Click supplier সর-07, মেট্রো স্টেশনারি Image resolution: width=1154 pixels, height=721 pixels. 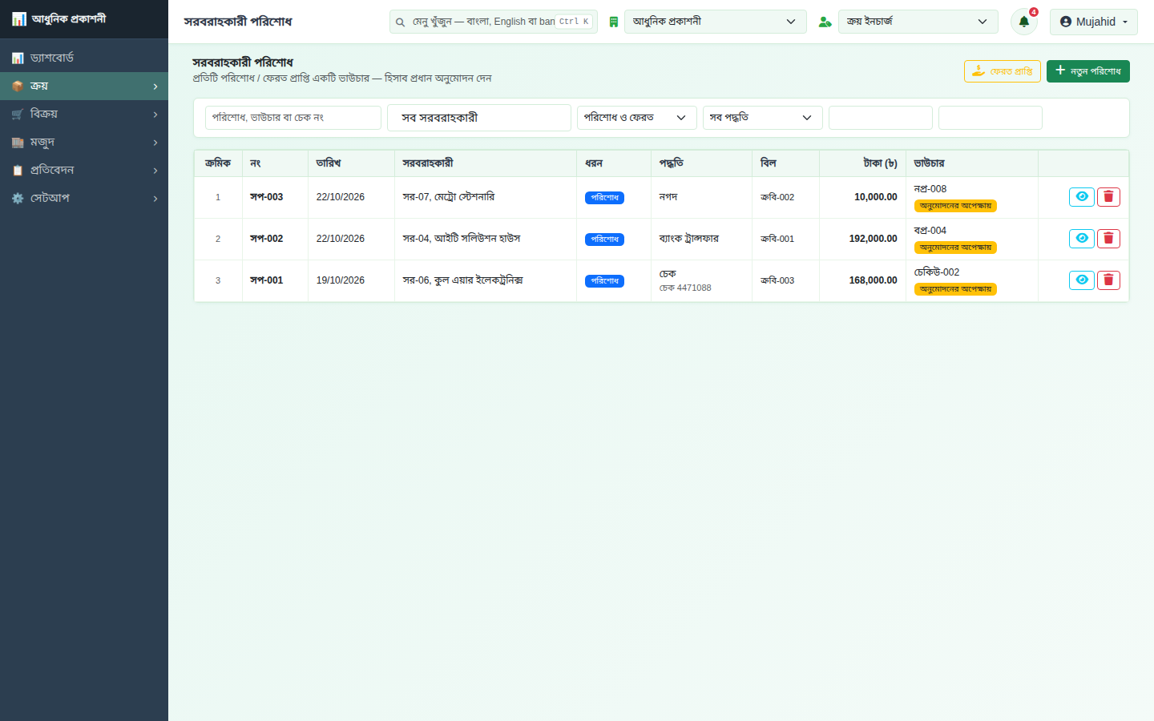click(x=449, y=197)
